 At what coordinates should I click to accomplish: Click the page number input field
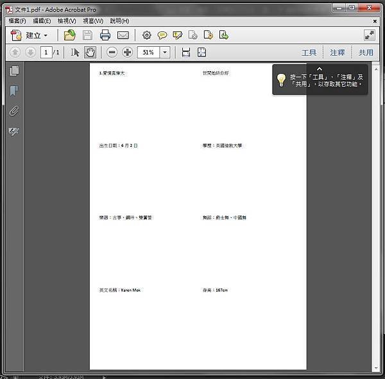click(x=46, y=53)
